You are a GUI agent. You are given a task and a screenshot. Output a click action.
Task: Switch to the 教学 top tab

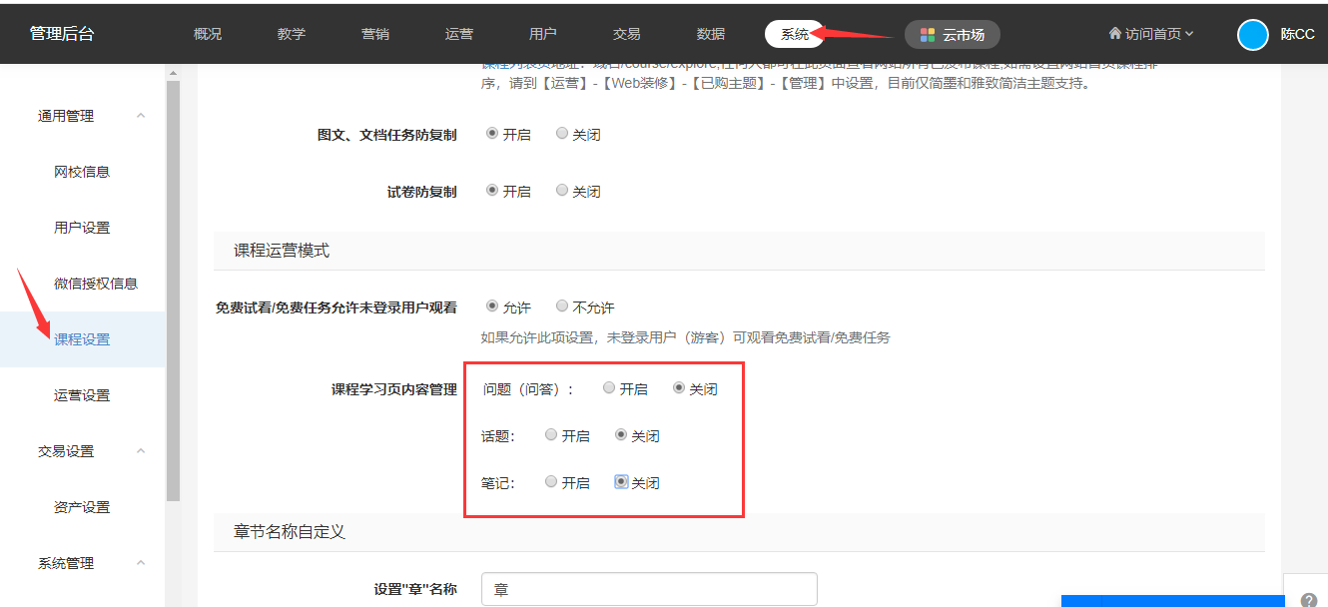[292, 34]
